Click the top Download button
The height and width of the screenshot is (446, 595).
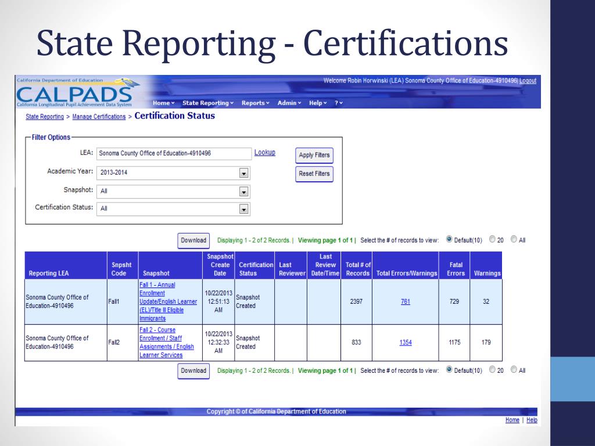tap(193, 240)
